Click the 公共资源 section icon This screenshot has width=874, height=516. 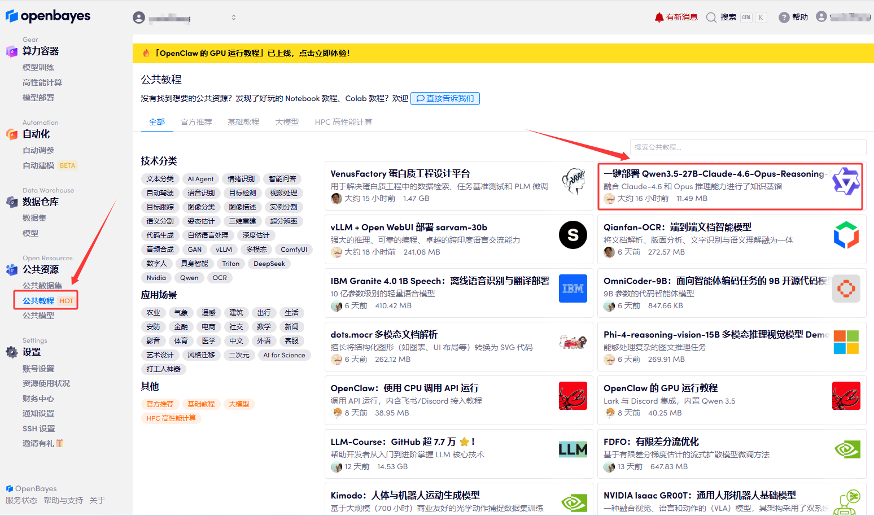tap(12, 270)
